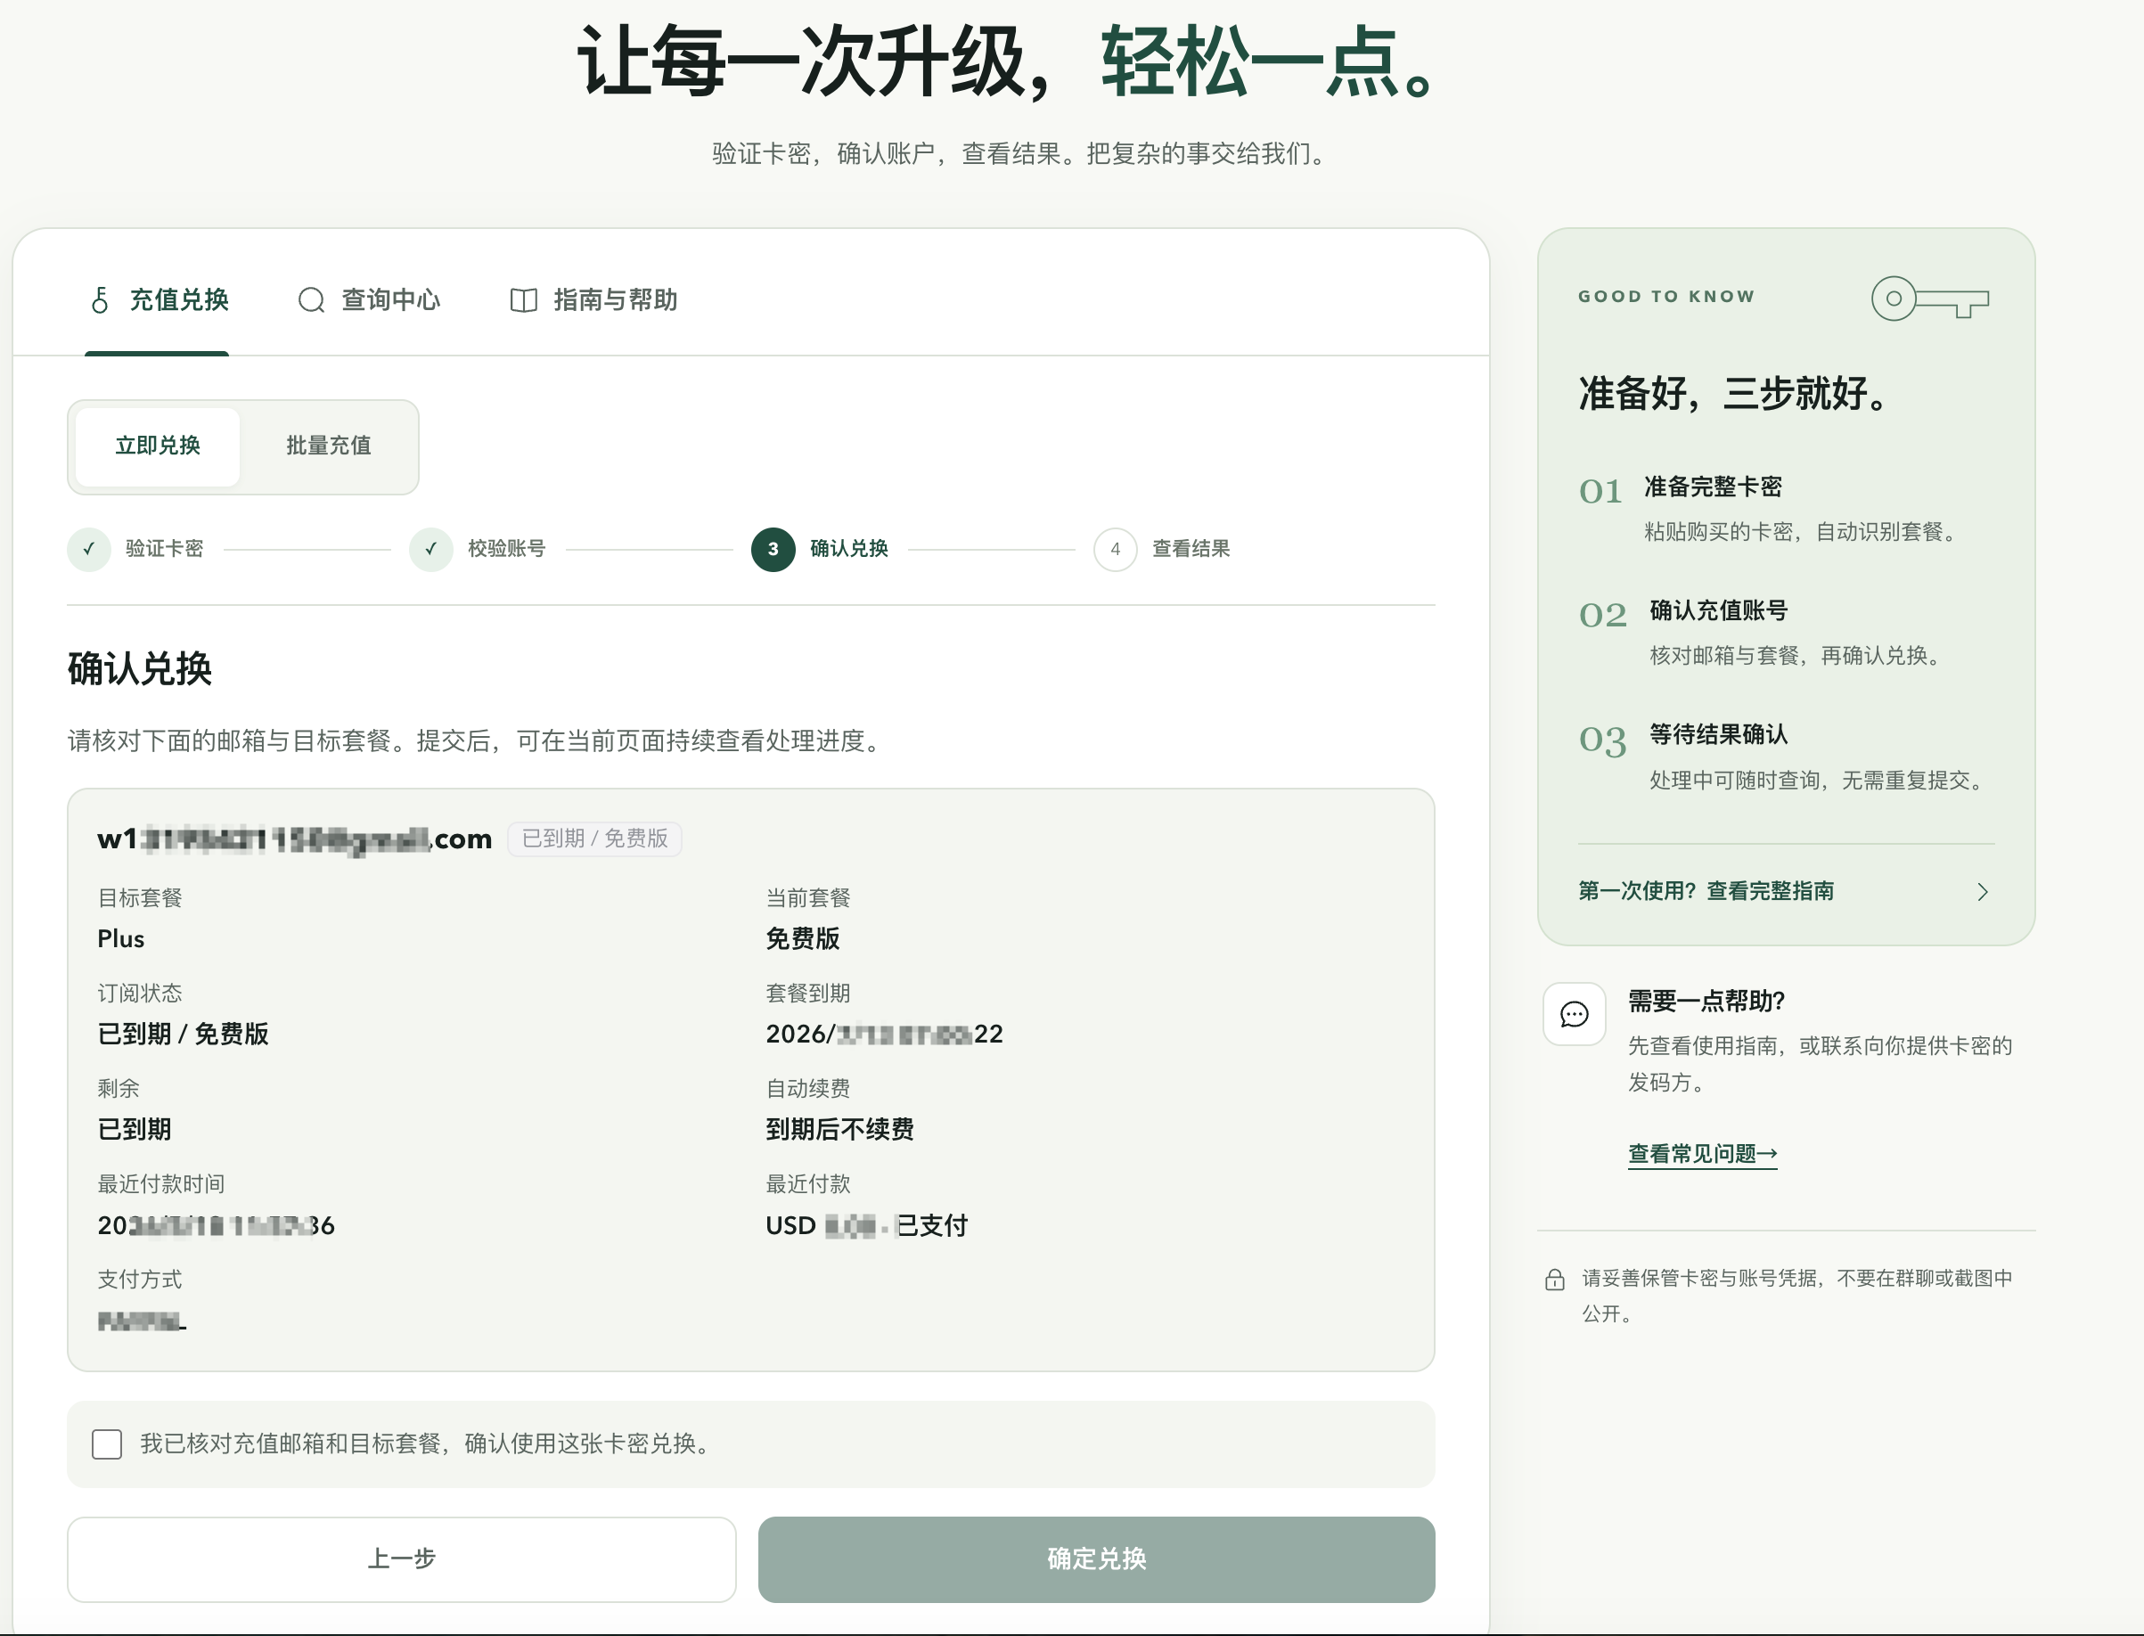2144x1636 pixels.
Task: Click the chat bubble help icon
Action: (1575, 1014)
